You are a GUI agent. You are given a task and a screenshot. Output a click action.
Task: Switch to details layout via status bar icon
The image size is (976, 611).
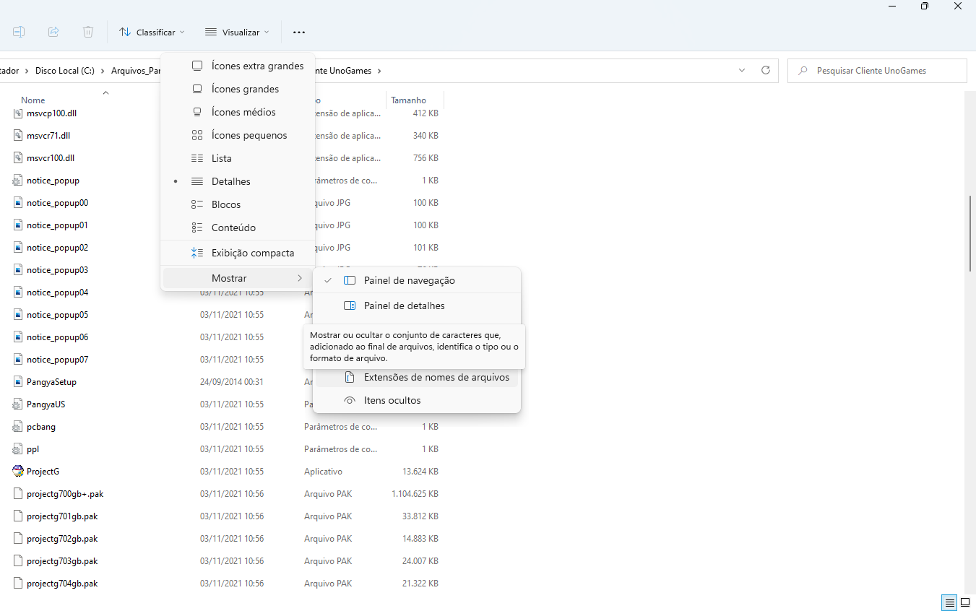pyautogui.click(x=949, y=602)
